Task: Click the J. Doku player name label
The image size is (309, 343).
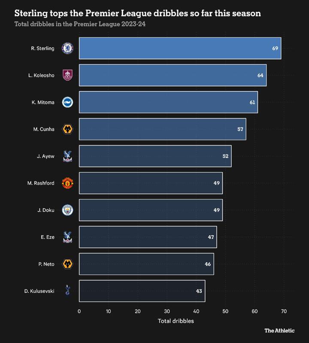Action: coord(46,210)
